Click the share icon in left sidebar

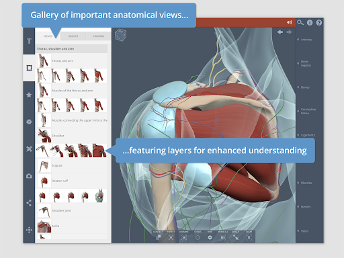click(x=29, y=203)
